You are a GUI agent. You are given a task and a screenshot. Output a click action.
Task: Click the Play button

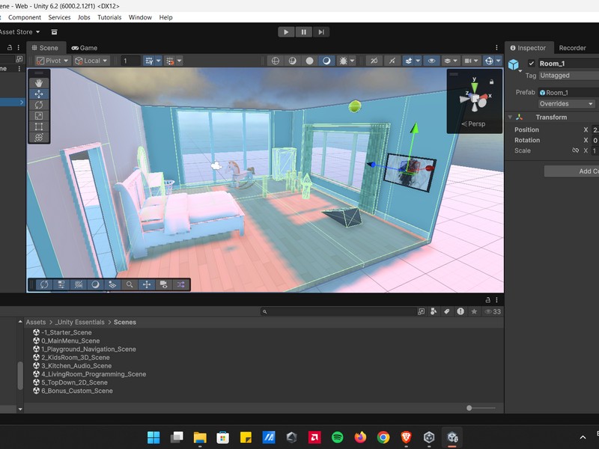click(286, 31)
